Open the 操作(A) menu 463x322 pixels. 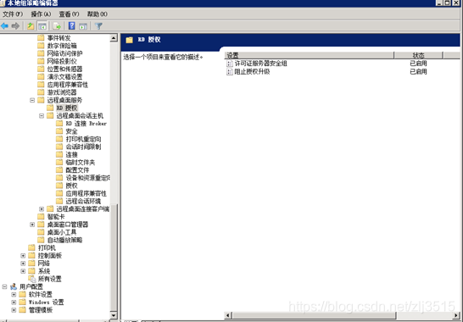(41, 14)
